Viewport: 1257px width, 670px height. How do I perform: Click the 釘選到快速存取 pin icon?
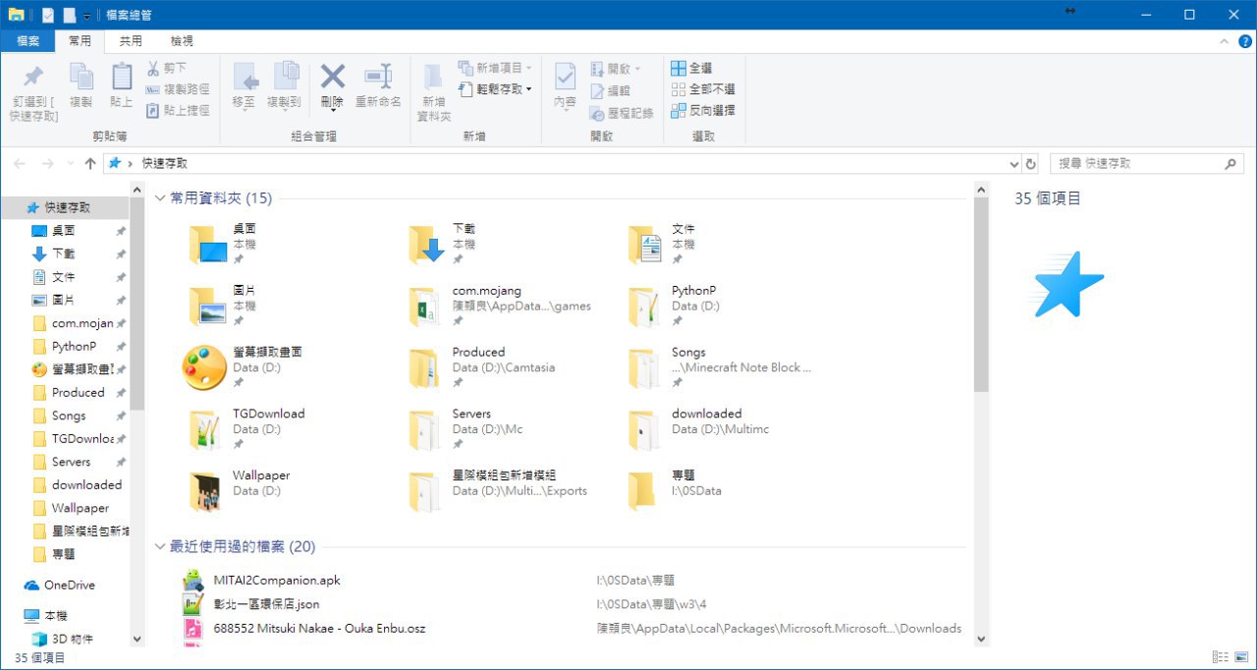click(33, 79)
